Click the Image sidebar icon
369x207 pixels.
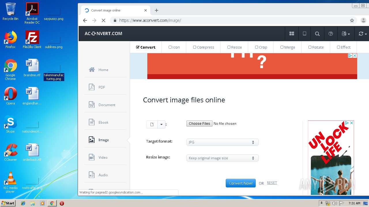coord(92,140)
